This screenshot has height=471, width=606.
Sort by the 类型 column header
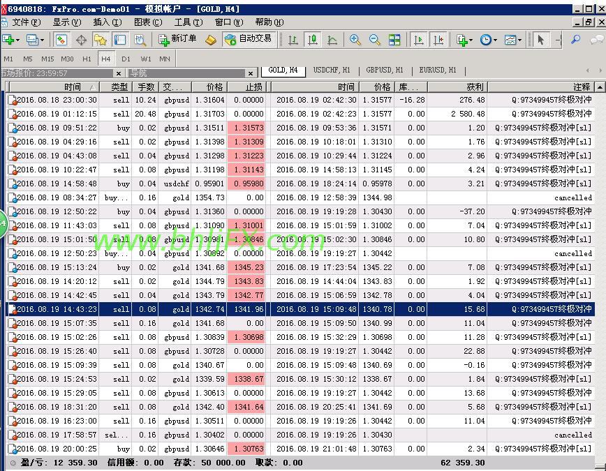(116, 87)
